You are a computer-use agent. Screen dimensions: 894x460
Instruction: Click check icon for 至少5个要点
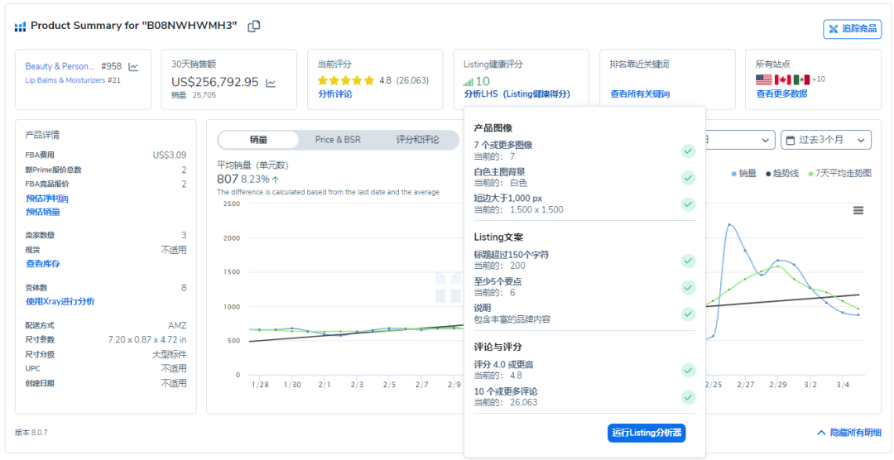688,287
